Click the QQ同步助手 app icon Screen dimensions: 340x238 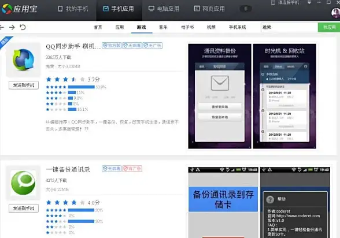[x=23, y=59]
